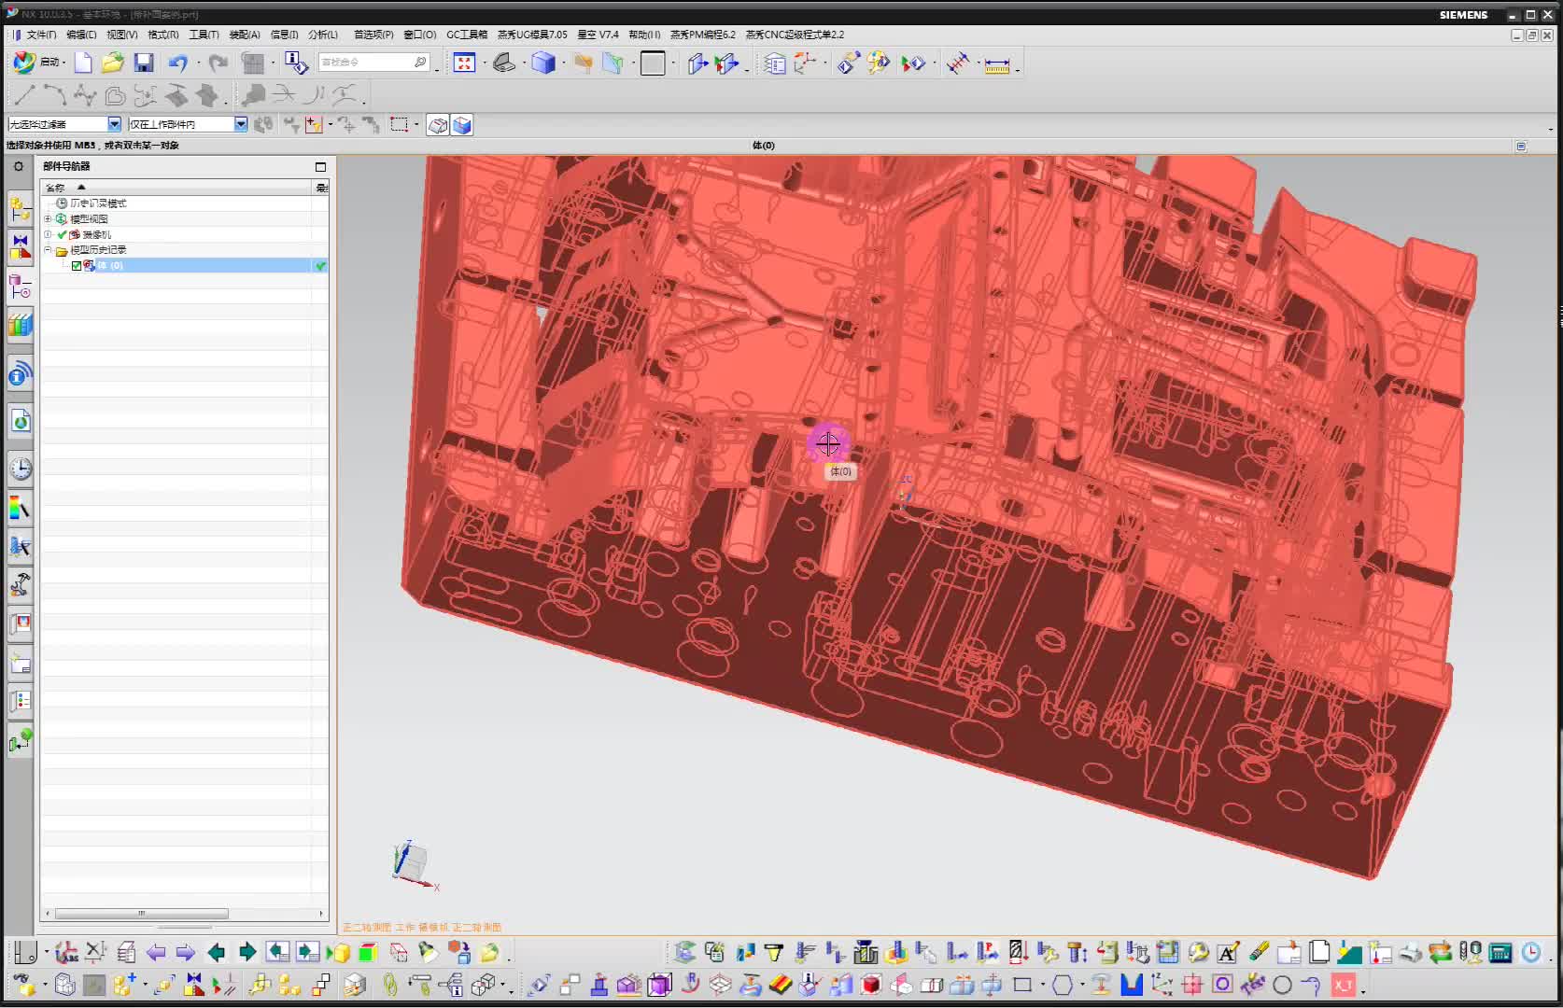The height and width of the screenshot is (1008, 1563).
Task: Open the dropdown arrow beside the rectangle shape icon
Action: coord(1043,985)
